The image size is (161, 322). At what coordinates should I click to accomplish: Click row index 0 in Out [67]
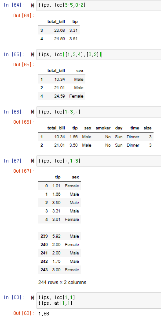click(x=47, y=186)
